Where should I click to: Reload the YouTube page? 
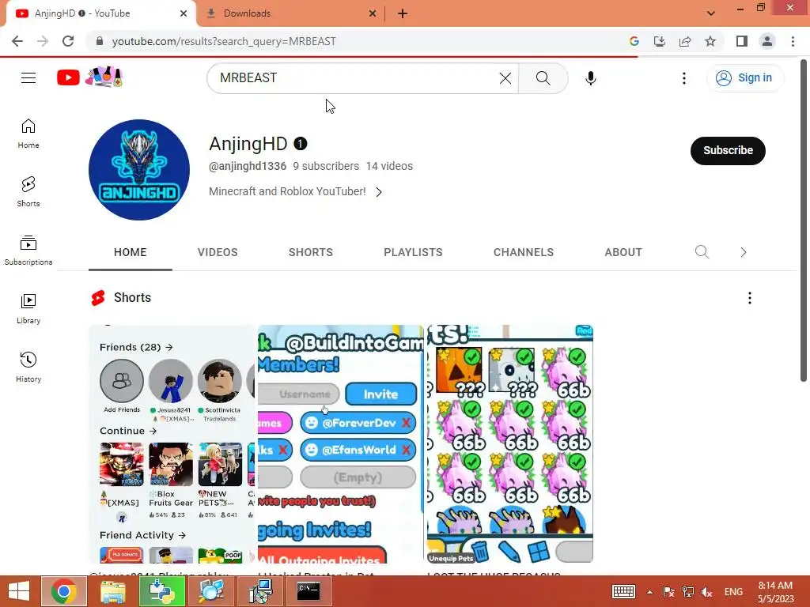click(x=68, y=41)
